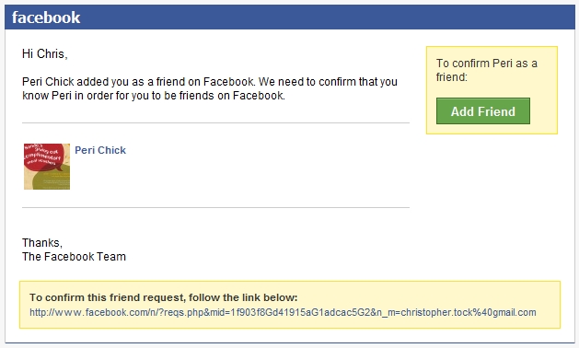The width and height of the screenshot is (579, 348).
Task: Click the 'Thanks,' closing line
Action: coord(42,243)
